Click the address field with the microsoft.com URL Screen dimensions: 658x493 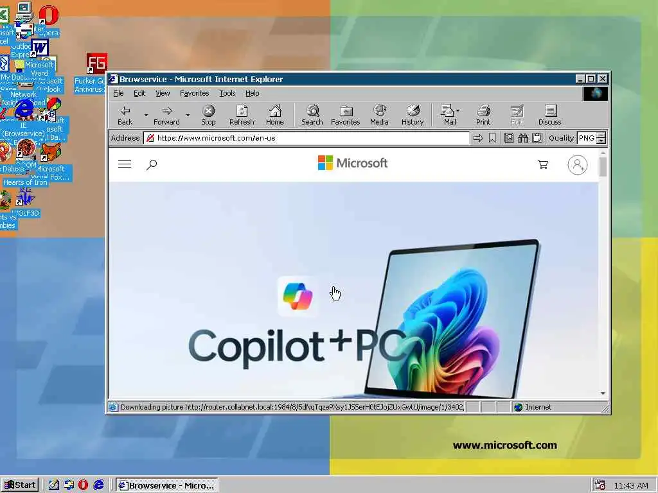(307, 138)
